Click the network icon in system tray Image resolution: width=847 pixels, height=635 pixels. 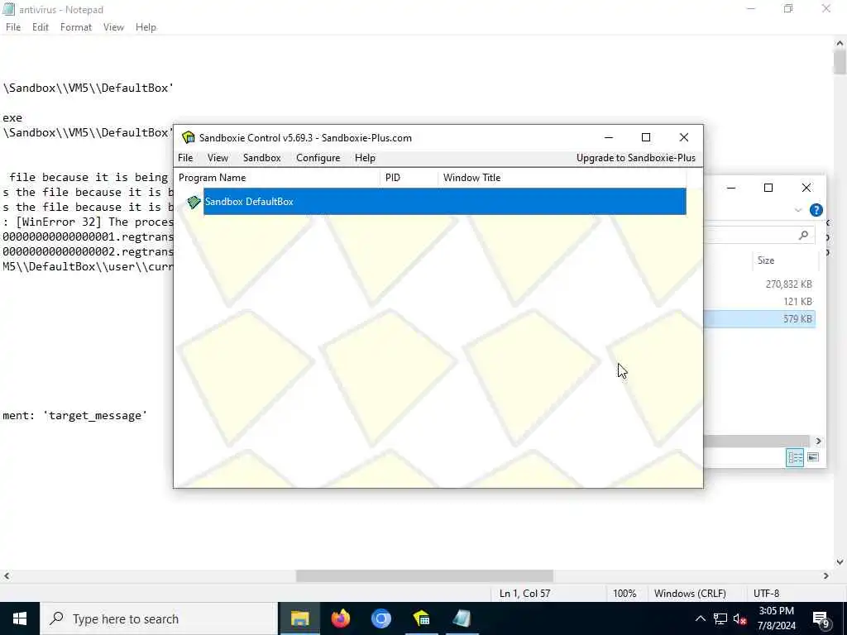[x=720, y=618]
